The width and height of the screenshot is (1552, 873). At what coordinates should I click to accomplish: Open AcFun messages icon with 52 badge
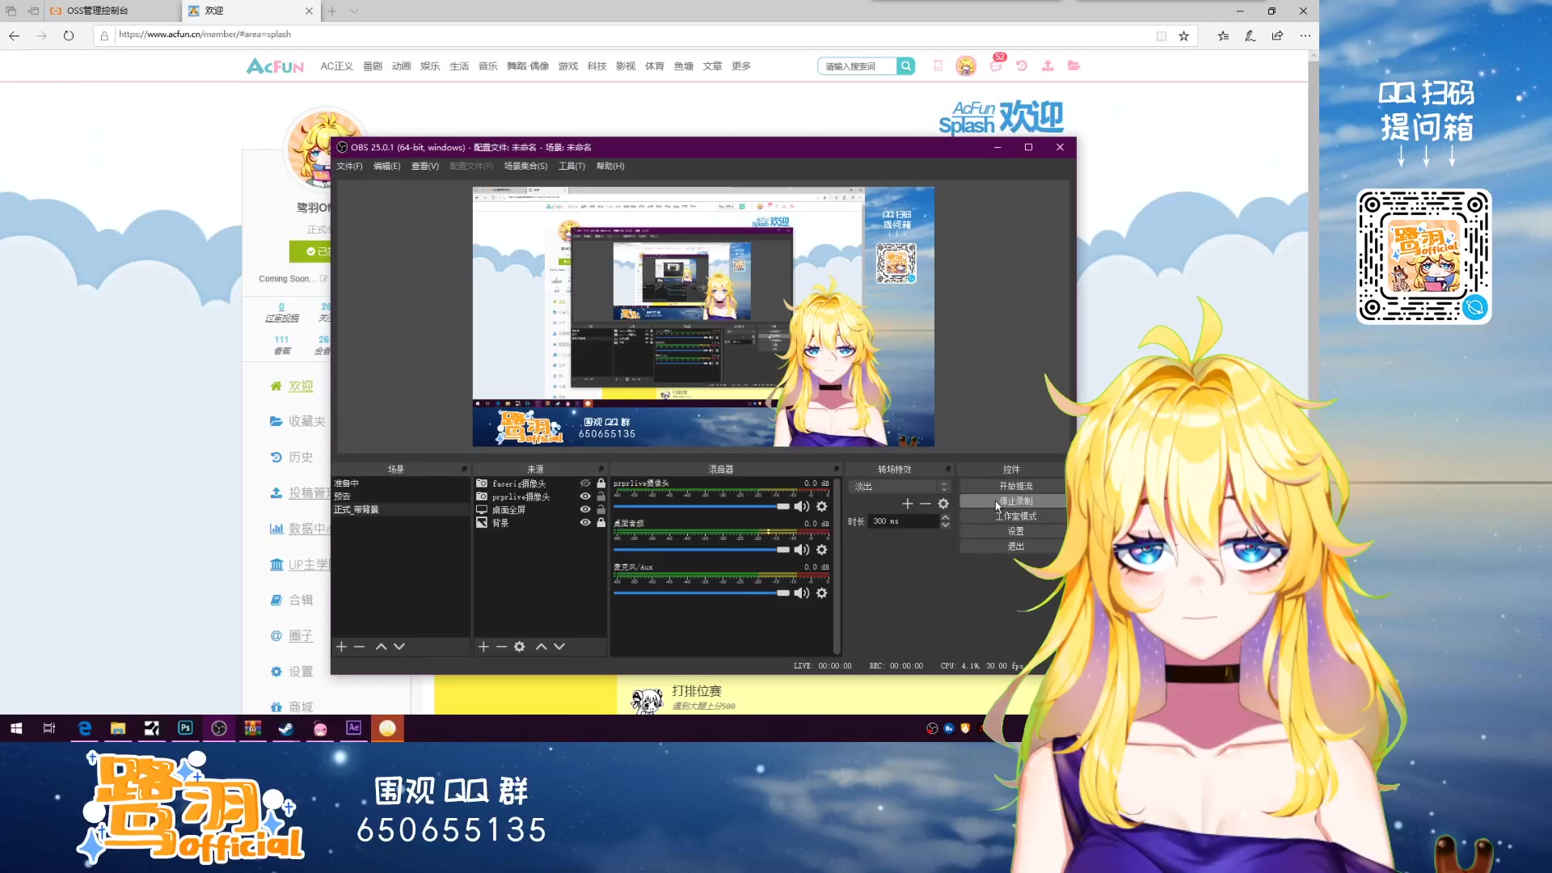click(x=996, y=65)
